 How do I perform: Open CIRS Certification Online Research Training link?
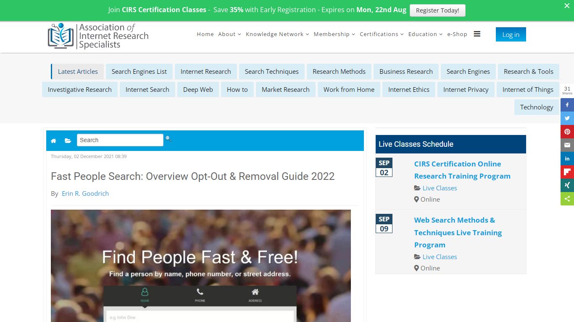(462, 170)
